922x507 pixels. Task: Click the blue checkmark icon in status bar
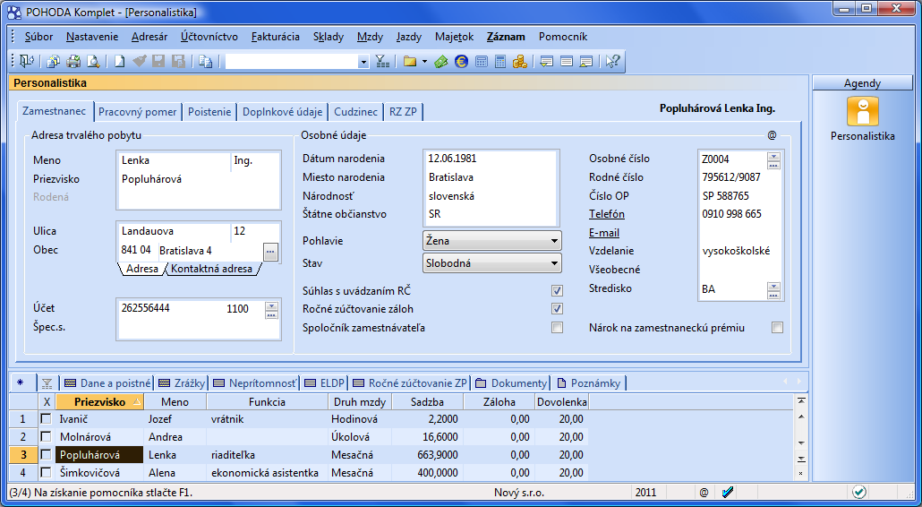(x=728, y=492)
